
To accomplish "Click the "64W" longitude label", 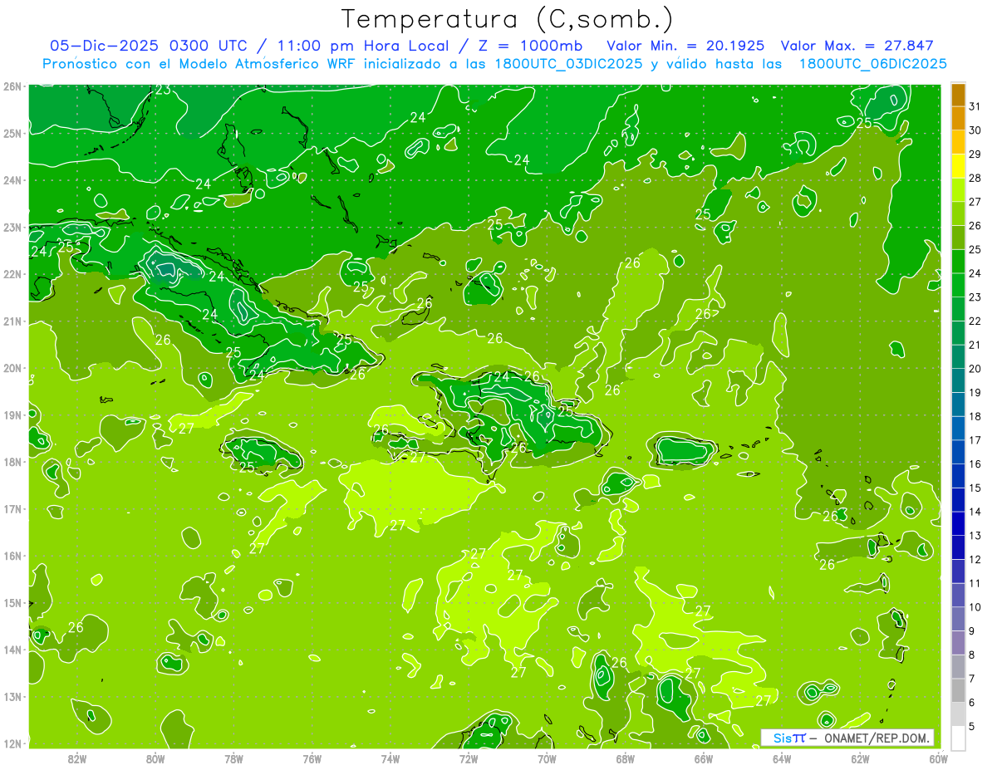I will pos(782,758).
